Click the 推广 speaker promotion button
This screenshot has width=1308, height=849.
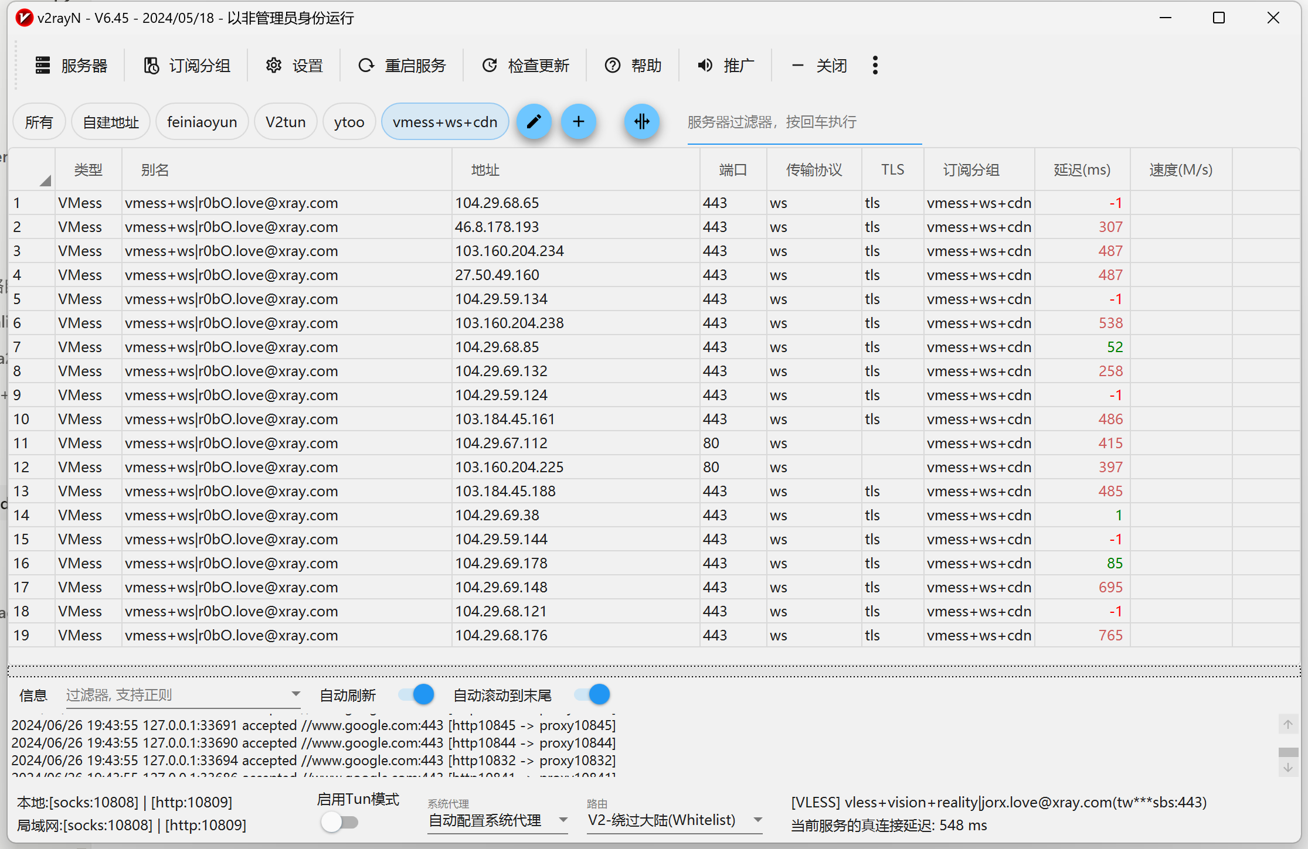click(726, 65)
